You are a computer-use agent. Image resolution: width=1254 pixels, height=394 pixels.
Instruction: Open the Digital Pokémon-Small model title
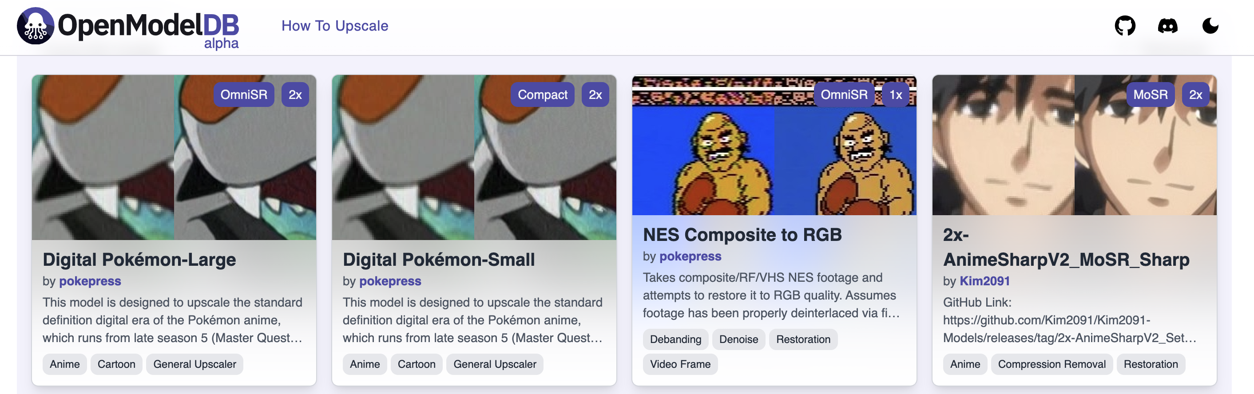[439, 260]
